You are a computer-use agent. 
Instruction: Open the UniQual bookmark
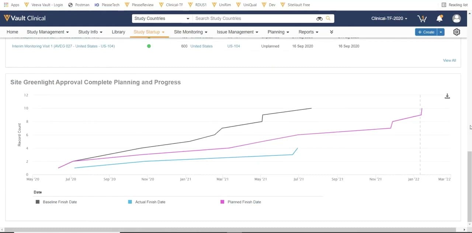(247, 5)
